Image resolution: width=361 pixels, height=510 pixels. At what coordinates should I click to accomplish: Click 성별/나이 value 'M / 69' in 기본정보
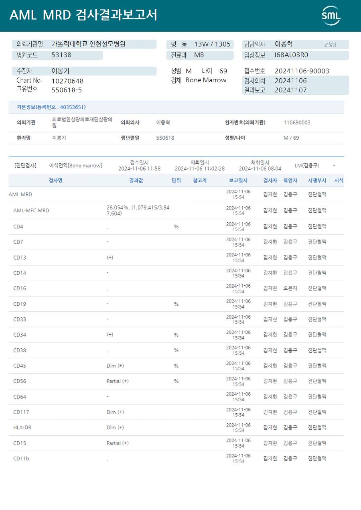[291, 138]
